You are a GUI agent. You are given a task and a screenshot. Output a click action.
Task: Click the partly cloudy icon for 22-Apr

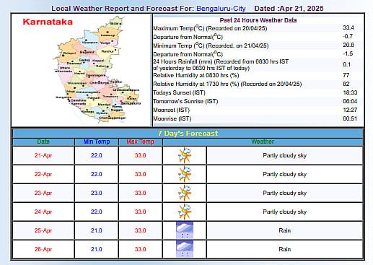tap(185, 174)
